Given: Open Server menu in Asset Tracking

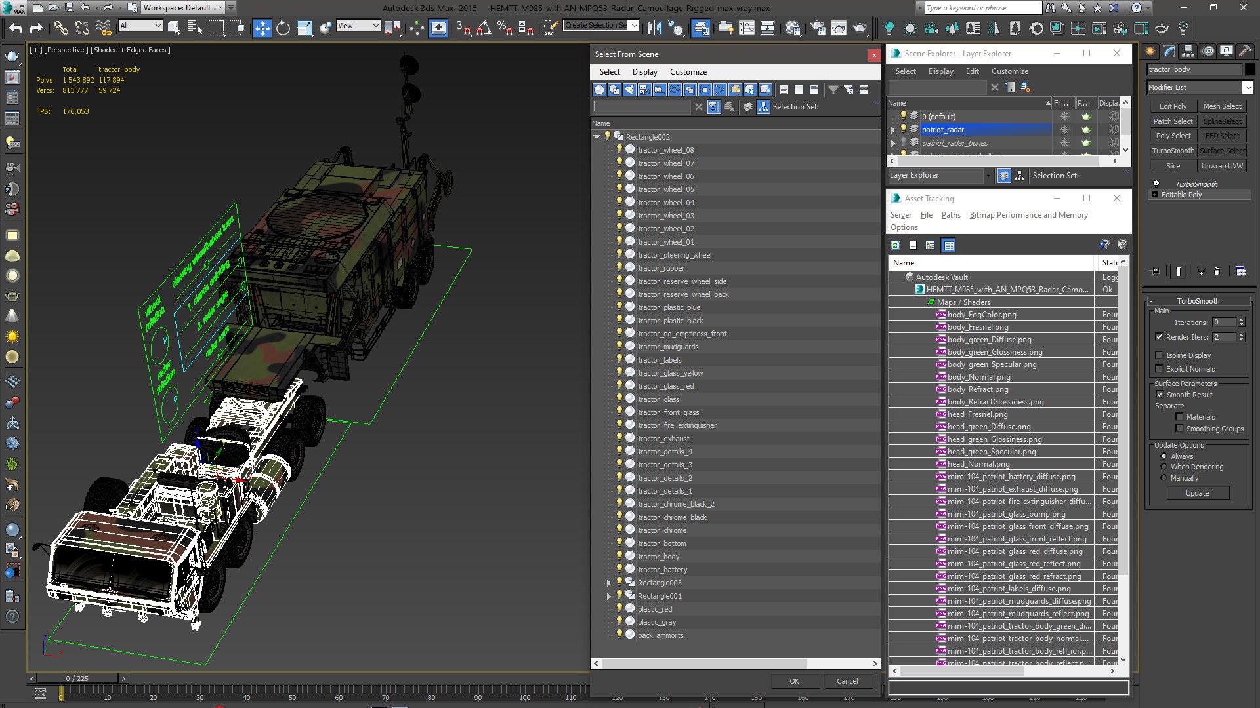Looking at the screenshot, I should (x=900, y=215).
